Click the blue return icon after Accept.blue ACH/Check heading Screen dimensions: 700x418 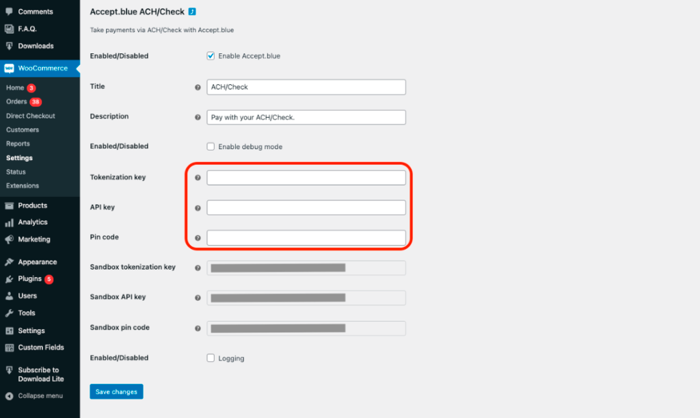click(192, 12)
